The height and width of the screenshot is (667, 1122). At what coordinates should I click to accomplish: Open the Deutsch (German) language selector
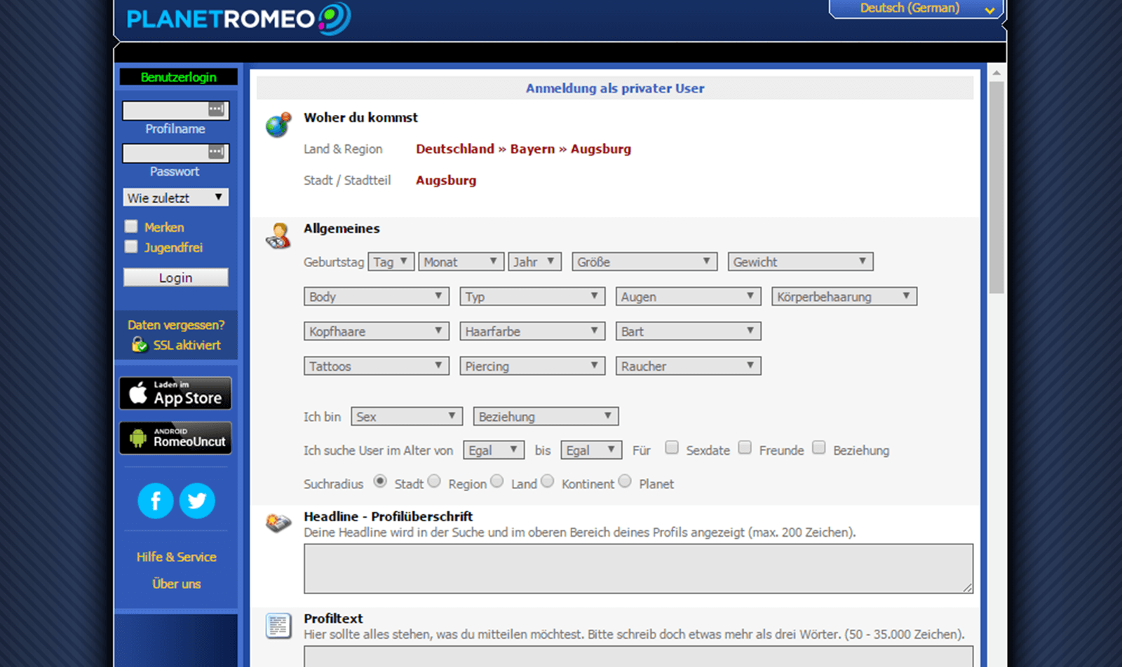[x=917, y=8]
